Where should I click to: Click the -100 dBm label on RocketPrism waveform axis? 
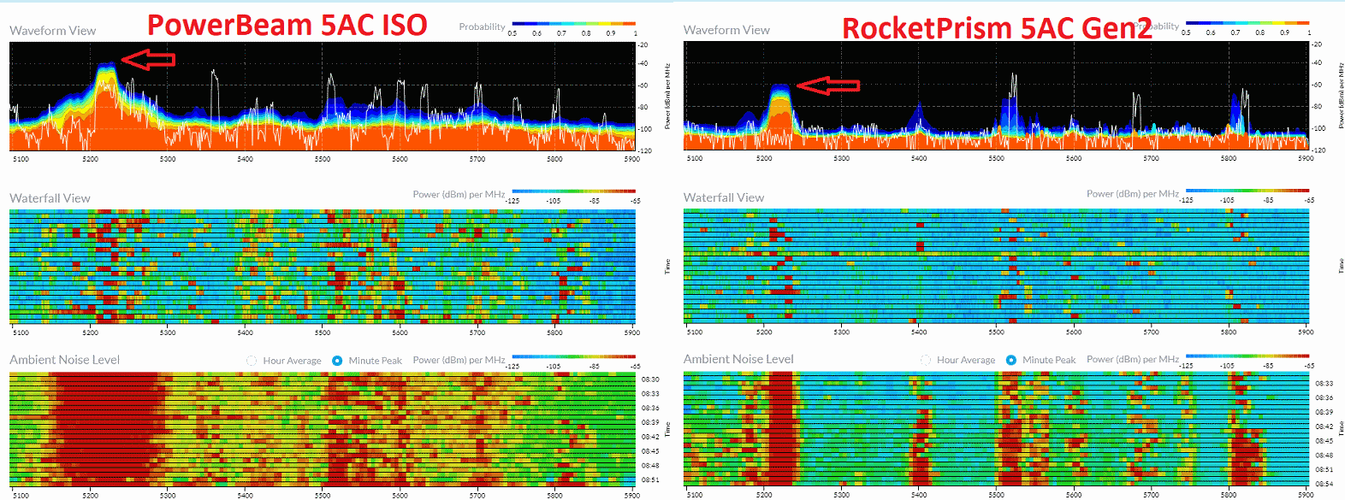click(x=1318, y=128)
